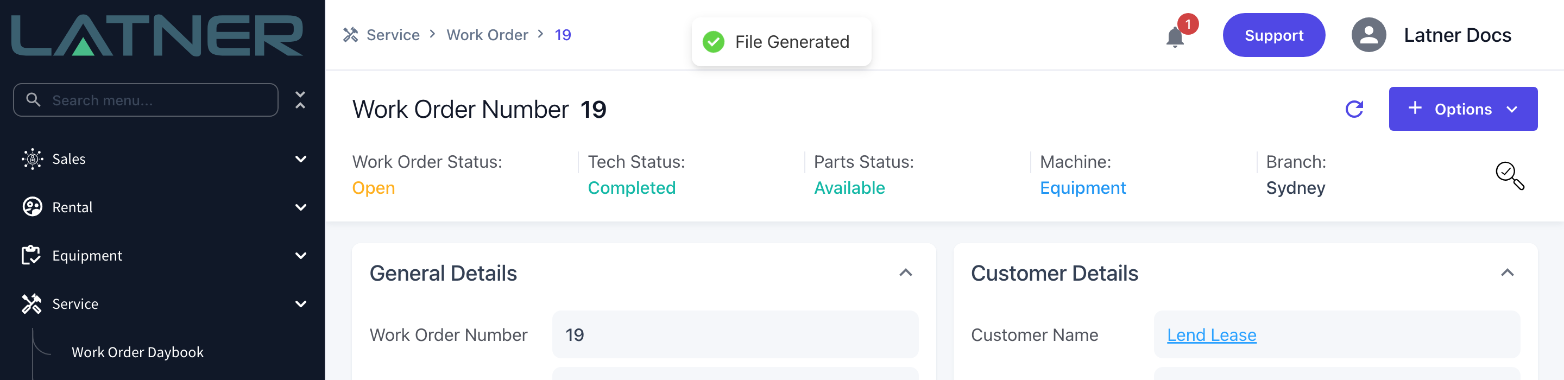
Task: Collapse the Customer Details panel
Action: point(1506,273)
